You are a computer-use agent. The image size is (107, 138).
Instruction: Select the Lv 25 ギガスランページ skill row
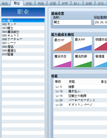click(80, 105)
